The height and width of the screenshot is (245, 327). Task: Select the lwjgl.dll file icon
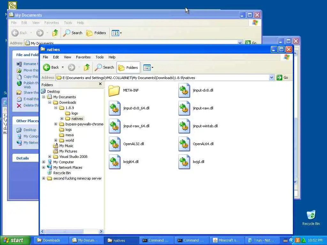coord(184,162)
